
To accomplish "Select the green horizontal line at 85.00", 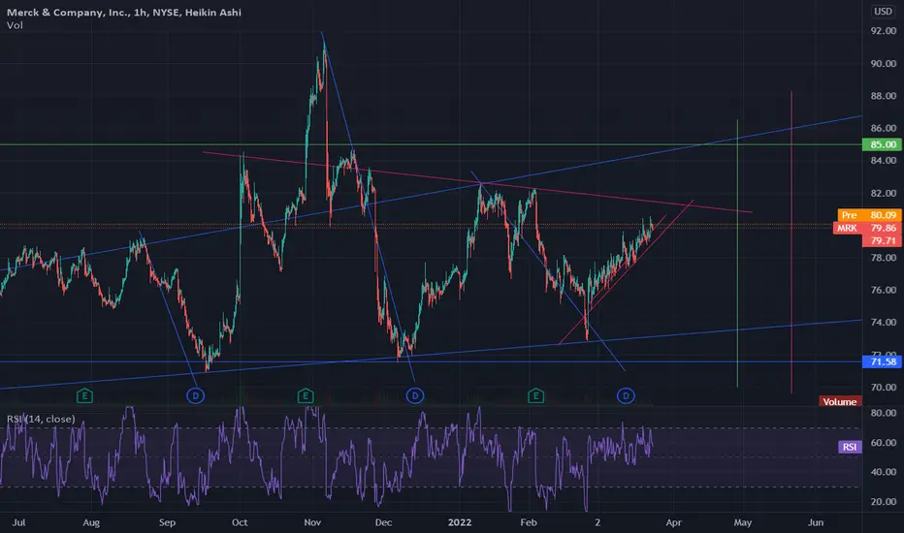I will 431,144.
